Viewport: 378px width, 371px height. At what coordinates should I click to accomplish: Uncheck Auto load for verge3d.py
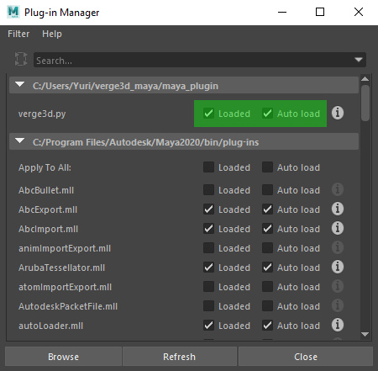click(267, 114)
